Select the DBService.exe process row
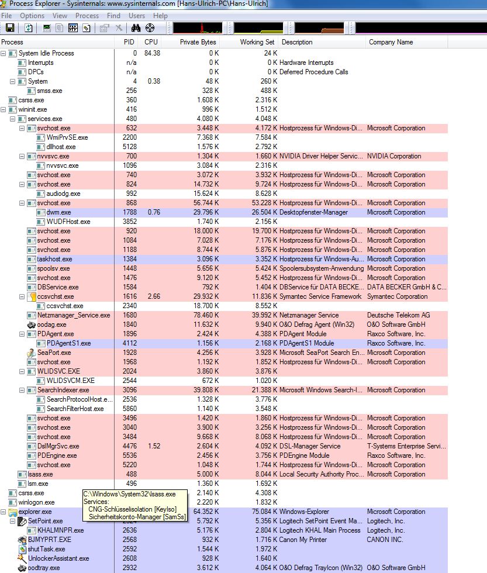487x573 pixels. 224,287
